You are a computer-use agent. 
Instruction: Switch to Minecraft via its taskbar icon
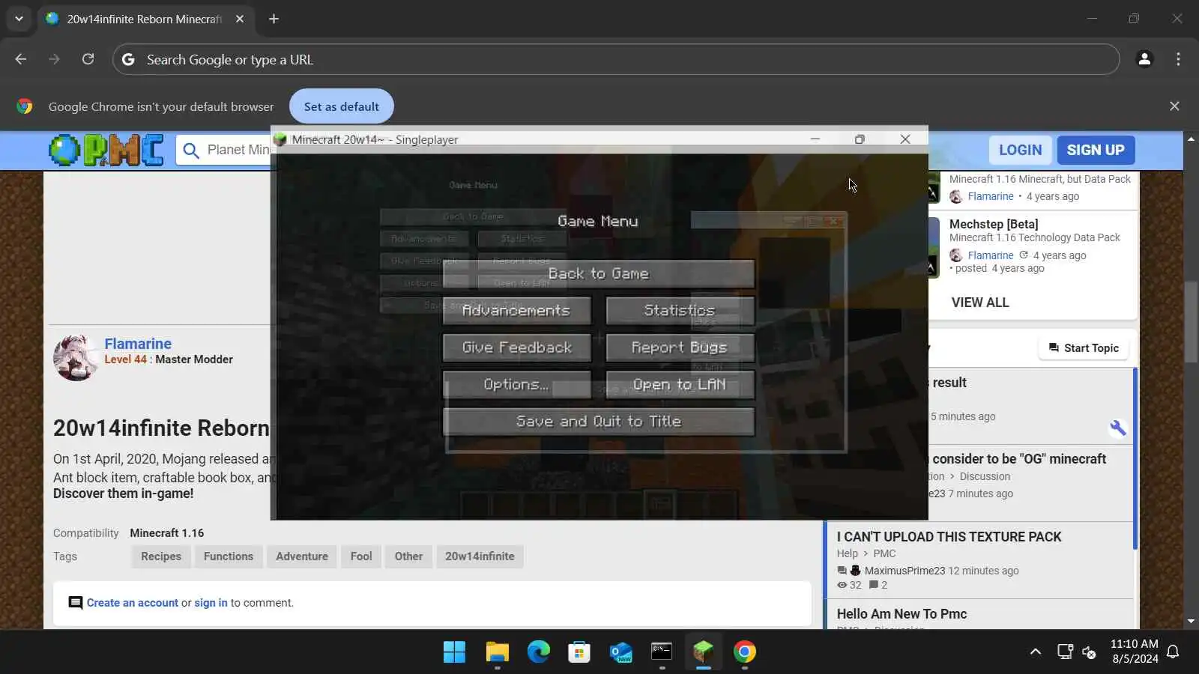[703, 652]
